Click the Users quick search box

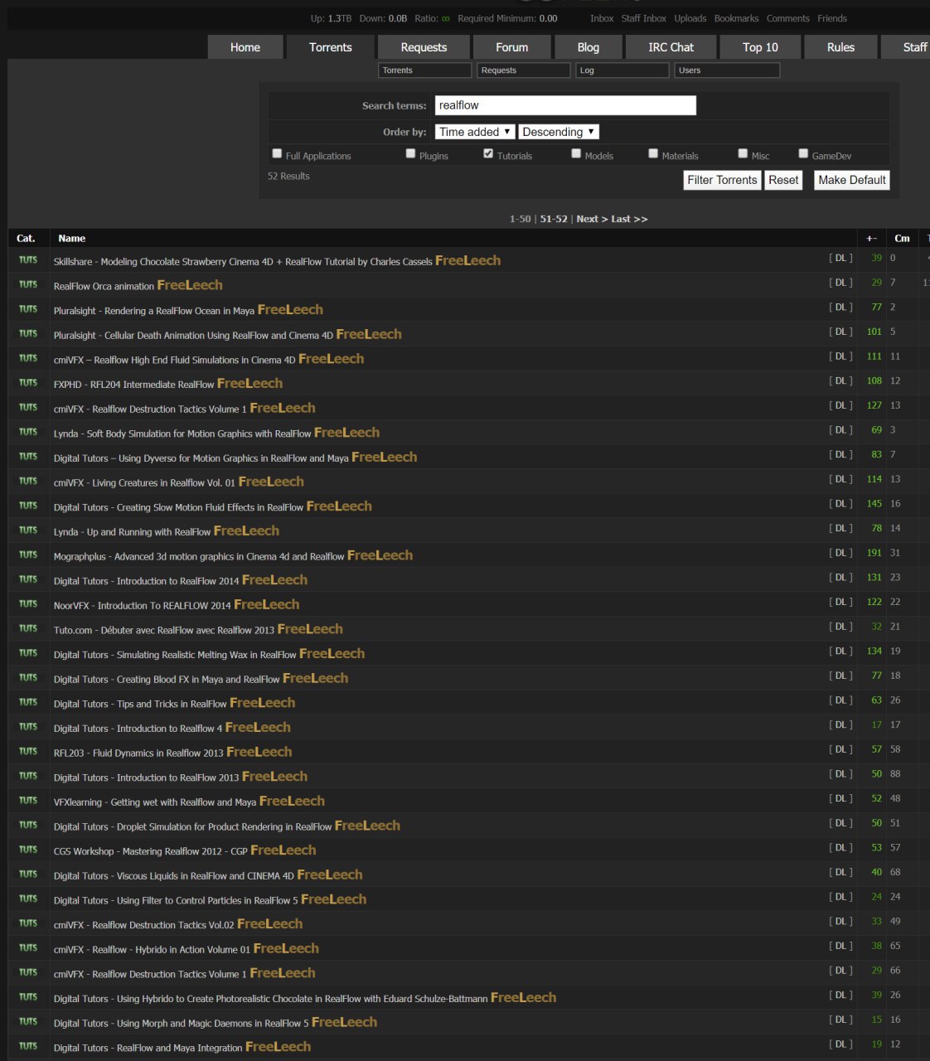pos(727,70)
